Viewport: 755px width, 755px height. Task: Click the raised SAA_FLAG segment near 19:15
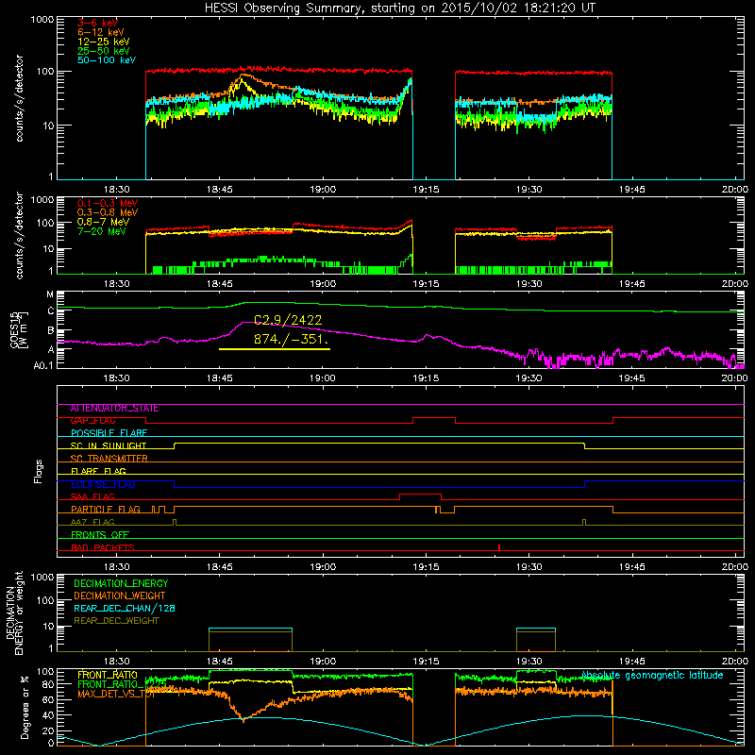coord(420,495)
